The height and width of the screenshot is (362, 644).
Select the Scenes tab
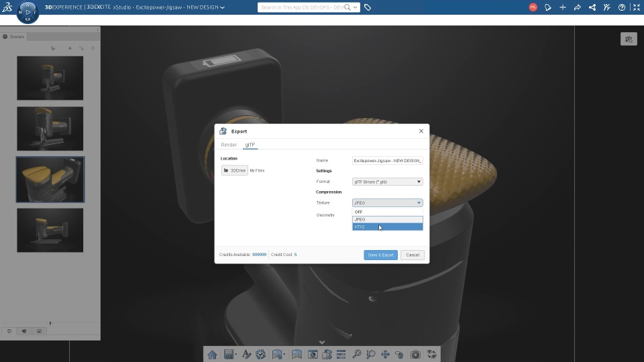click(x=13, y=36)
